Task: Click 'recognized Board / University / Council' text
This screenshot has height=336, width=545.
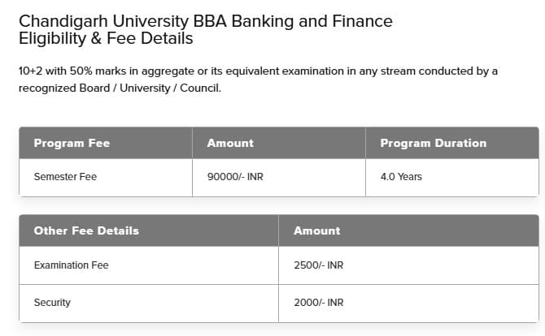Action: [x=119, y=88]
